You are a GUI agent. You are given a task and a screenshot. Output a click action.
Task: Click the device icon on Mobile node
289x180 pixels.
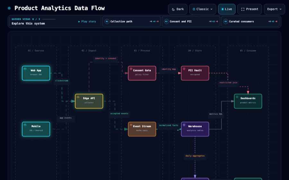pos(25,125)
